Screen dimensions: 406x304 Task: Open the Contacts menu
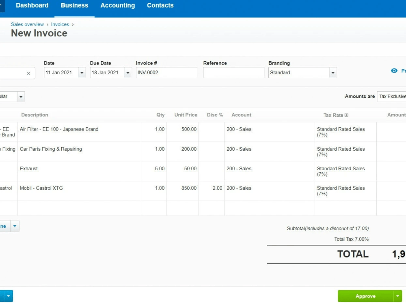click(x=160, y=5)
